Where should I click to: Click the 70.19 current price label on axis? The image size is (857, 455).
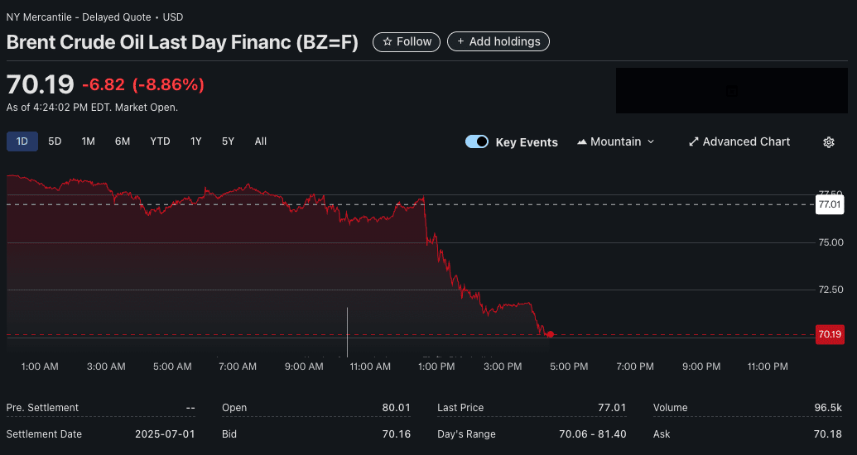pos(829,334)
